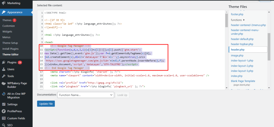
Task: Click the ProfilePress icon
Action: [3, 111]
